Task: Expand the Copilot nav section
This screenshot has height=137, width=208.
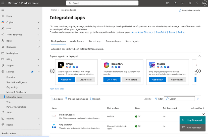Action: click(x=39, y=22)
